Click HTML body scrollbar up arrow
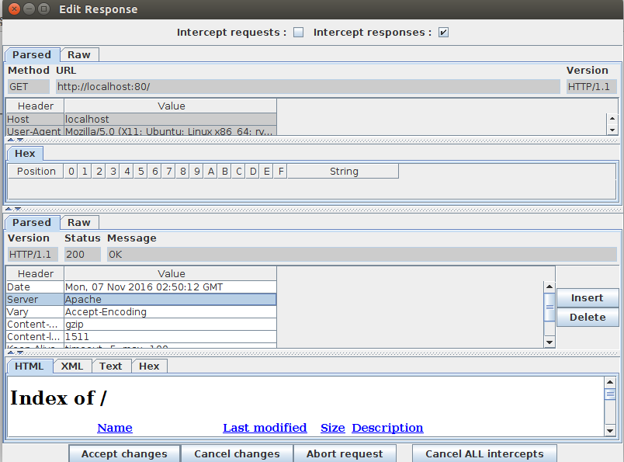Image resolution: width=624 pixels, height=462 pixels. (610, 382)
